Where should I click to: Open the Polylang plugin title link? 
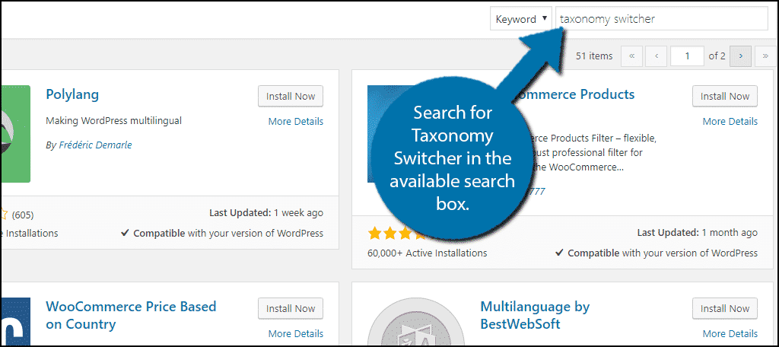click(x=72, y=94)
